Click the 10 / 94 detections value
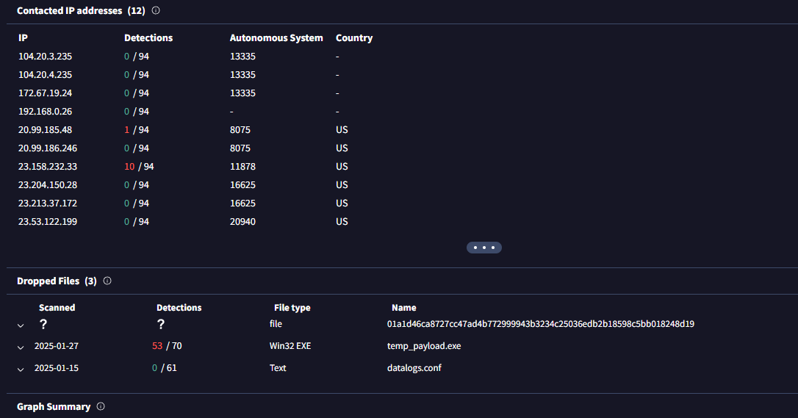 [139, 166]
